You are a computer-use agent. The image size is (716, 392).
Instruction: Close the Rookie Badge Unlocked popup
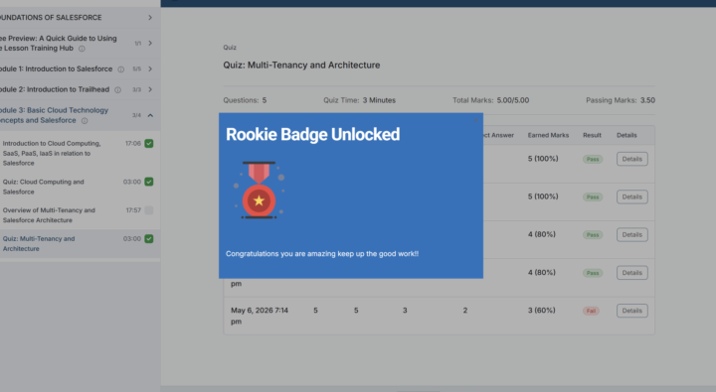(475, 120)
